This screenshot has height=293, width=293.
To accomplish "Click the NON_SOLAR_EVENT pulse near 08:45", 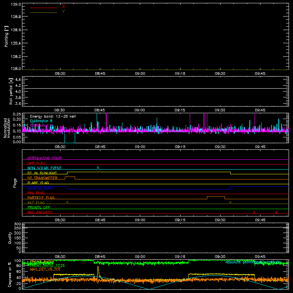I will click(98, 168).
